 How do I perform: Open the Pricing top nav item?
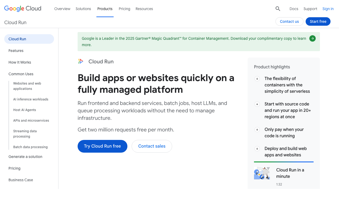point(124,9)
